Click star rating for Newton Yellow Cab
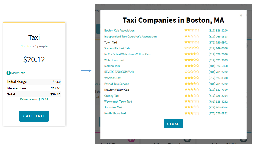 tap(192, 90)
